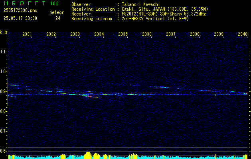
Task: Click the 2335 time axis marker
Action: click(x=123, y=34)
